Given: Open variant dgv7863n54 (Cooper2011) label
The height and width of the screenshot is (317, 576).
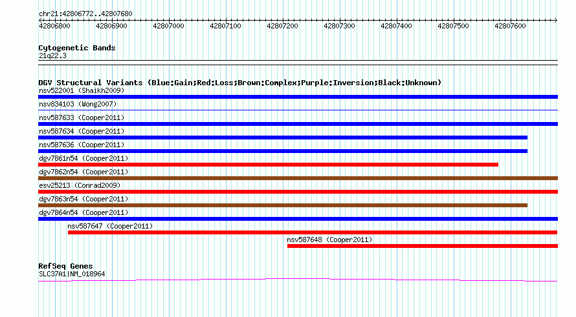Looking at the screenshot, I should click(83, 199).
